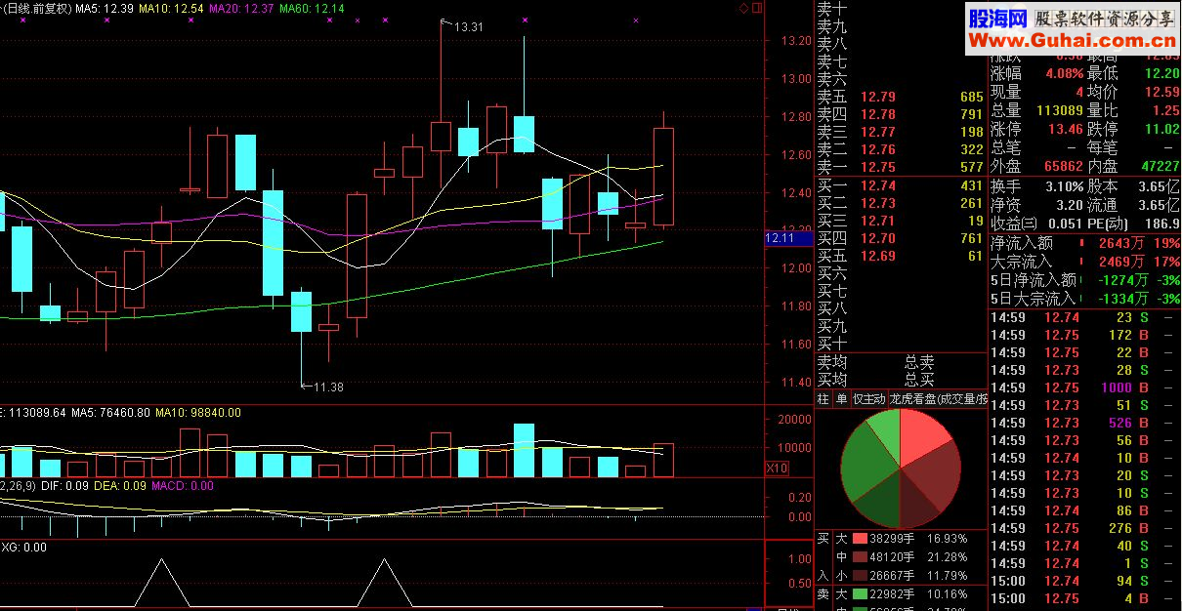Screen dimensions: 1182x611
Task: Click the 外盘 value 65862
Action: [1062, 167]
